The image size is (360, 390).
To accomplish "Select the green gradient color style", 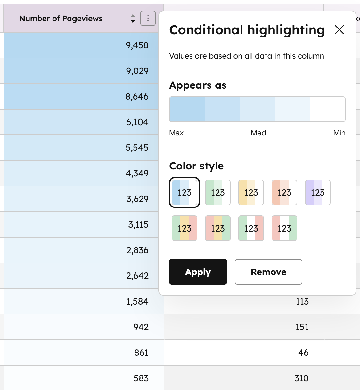I will 218,192.
